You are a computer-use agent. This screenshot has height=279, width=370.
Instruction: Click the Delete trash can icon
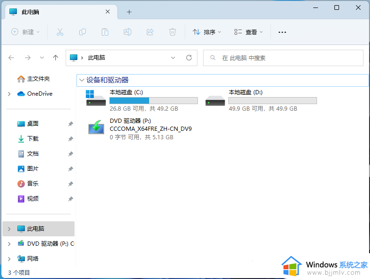pos(173,32)
